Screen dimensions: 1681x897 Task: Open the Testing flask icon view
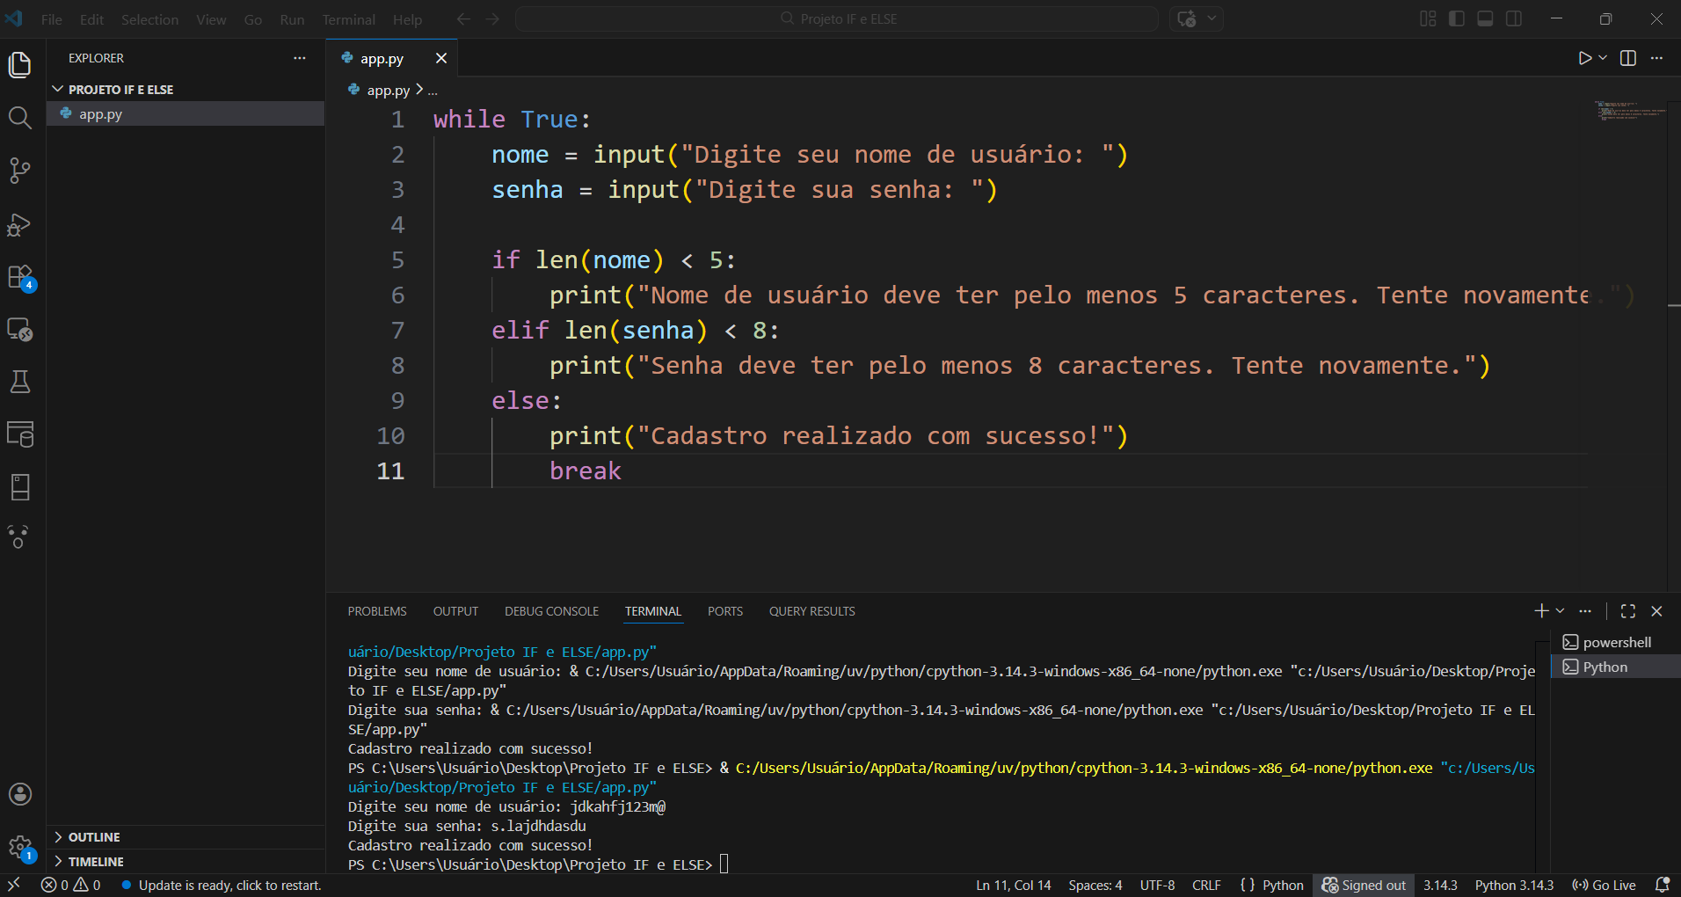(19, 382)
